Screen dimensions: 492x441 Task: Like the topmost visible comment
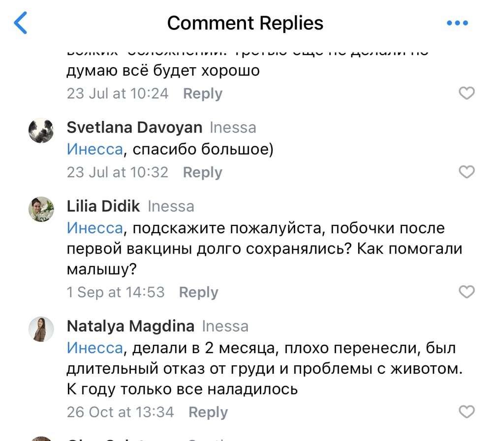click(x=466, y=93)
